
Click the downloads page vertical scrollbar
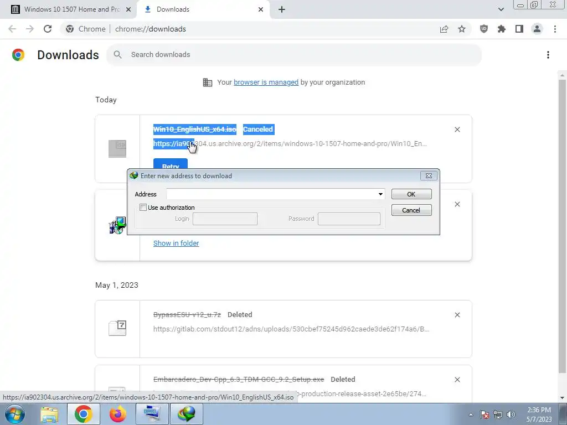click(561, 226)
